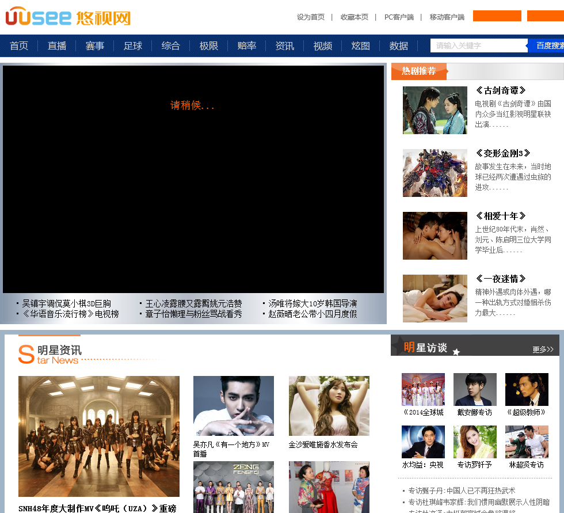The image size is (564, 513).
Task: Click the 收藏本页 link
Action: click(355, 17)
